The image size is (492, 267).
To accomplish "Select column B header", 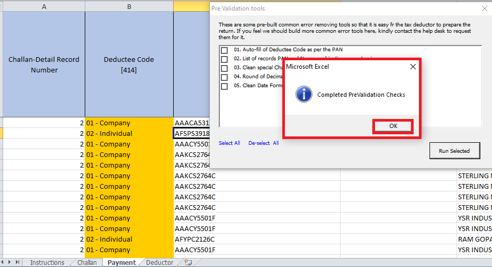I will pos(129,6).
